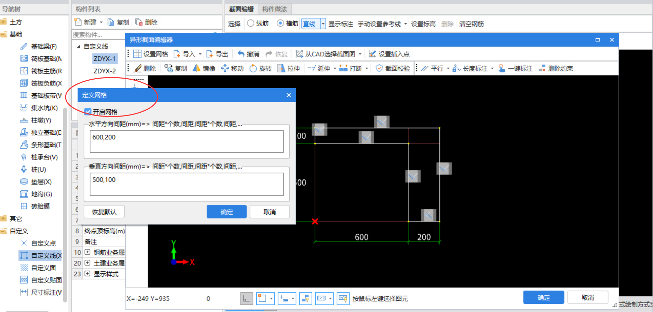This screenshot has width=653, height=312.
Task: Open 自定义贴面 in navigation tree
Action: pyautogui.click(x=41, y=280)
